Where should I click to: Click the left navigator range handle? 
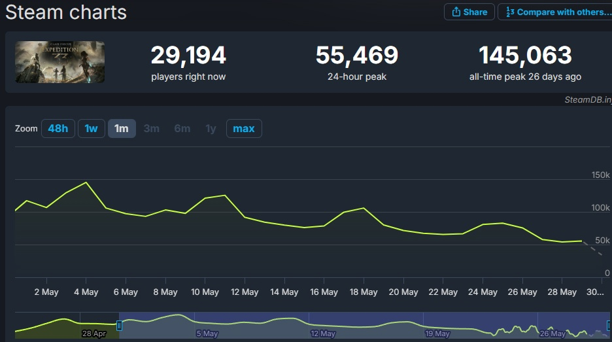[119, 325]
